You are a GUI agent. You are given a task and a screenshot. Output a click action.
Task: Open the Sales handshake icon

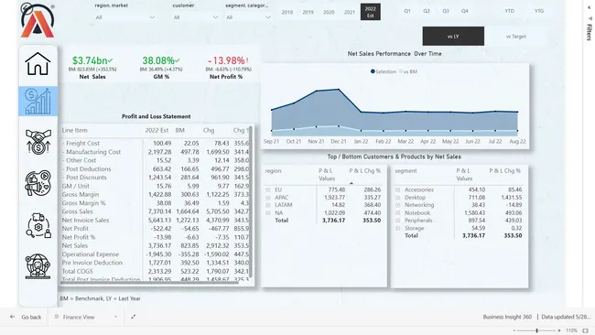pos(38,142)
